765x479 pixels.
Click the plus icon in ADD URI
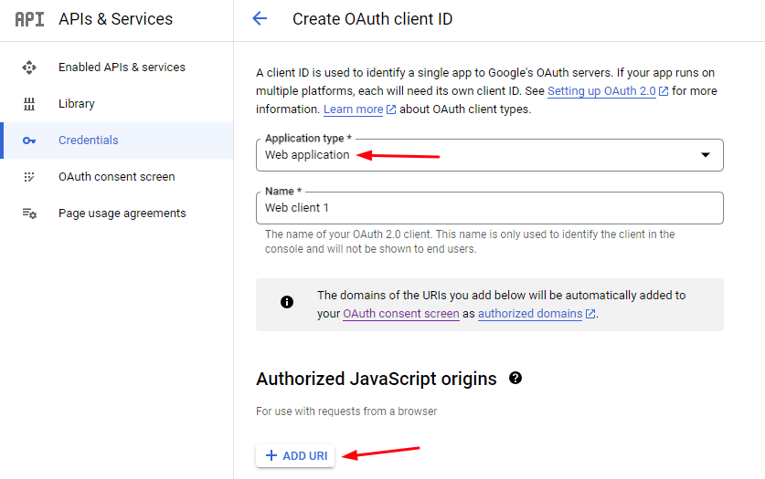coord(271,455)
